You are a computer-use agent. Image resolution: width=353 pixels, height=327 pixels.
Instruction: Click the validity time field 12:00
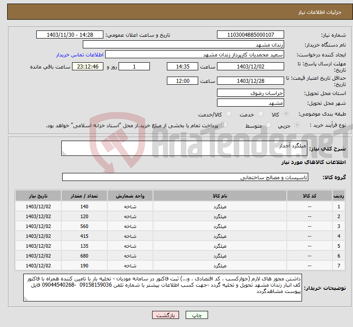pyautogui.click(x=183, y=81)
